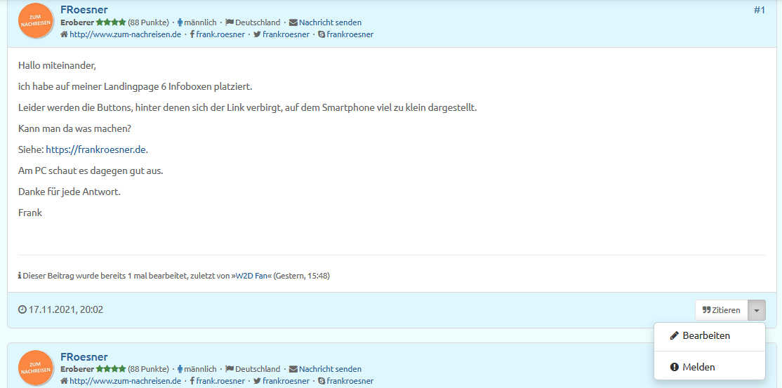Click envelope icon beside Nachricht senden, first post
Screen dimensions: 782x388
click(x=293, y=22)
